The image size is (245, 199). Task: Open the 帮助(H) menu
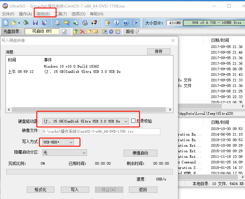(96, 14)
